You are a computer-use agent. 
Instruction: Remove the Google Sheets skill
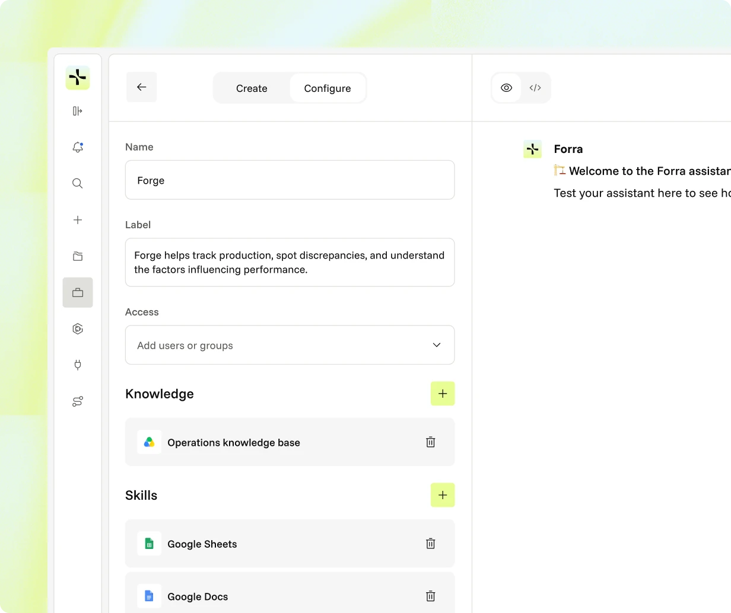(x=431, y=544)
